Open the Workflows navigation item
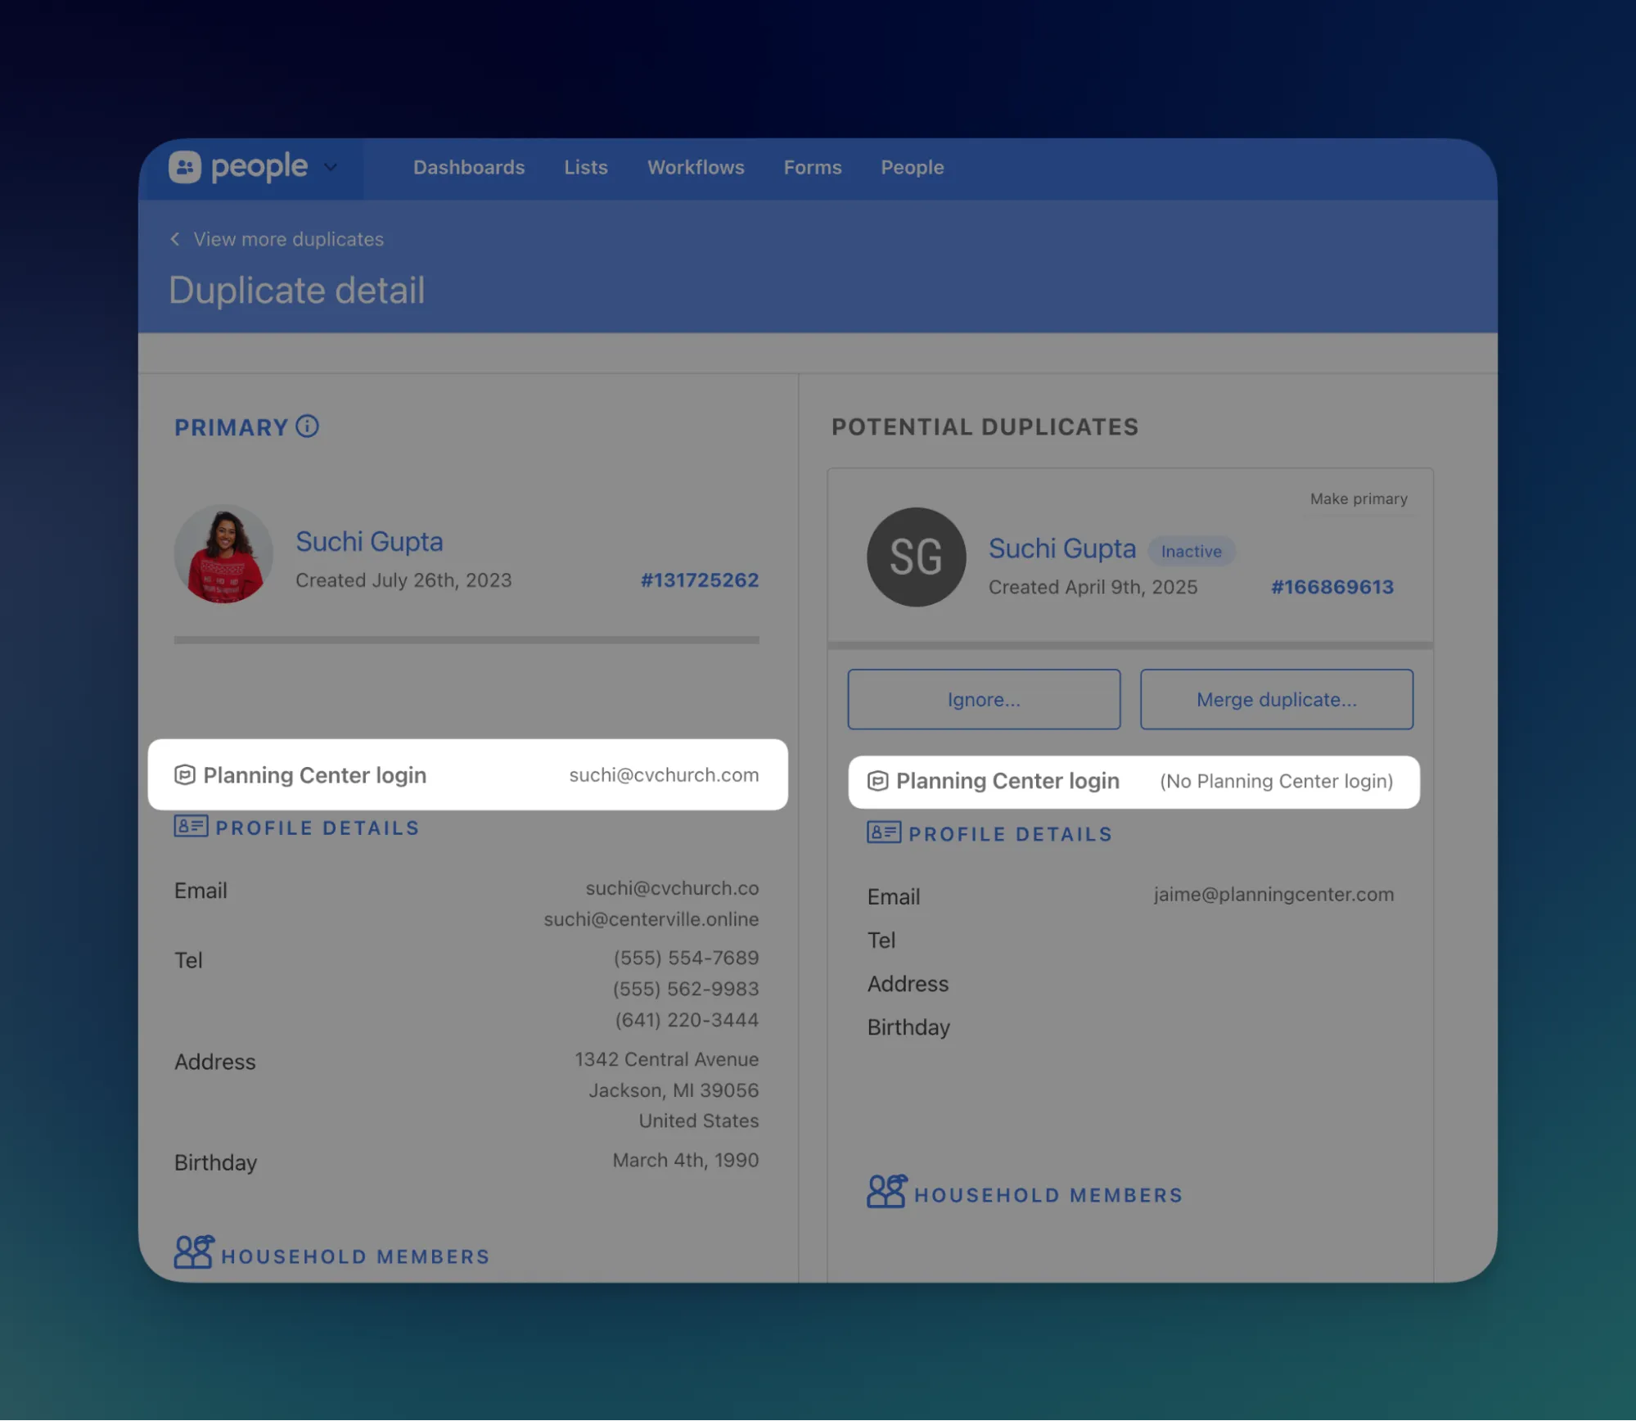 pos(696,167)
